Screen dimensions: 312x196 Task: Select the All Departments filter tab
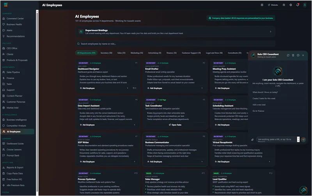(86, 53)
